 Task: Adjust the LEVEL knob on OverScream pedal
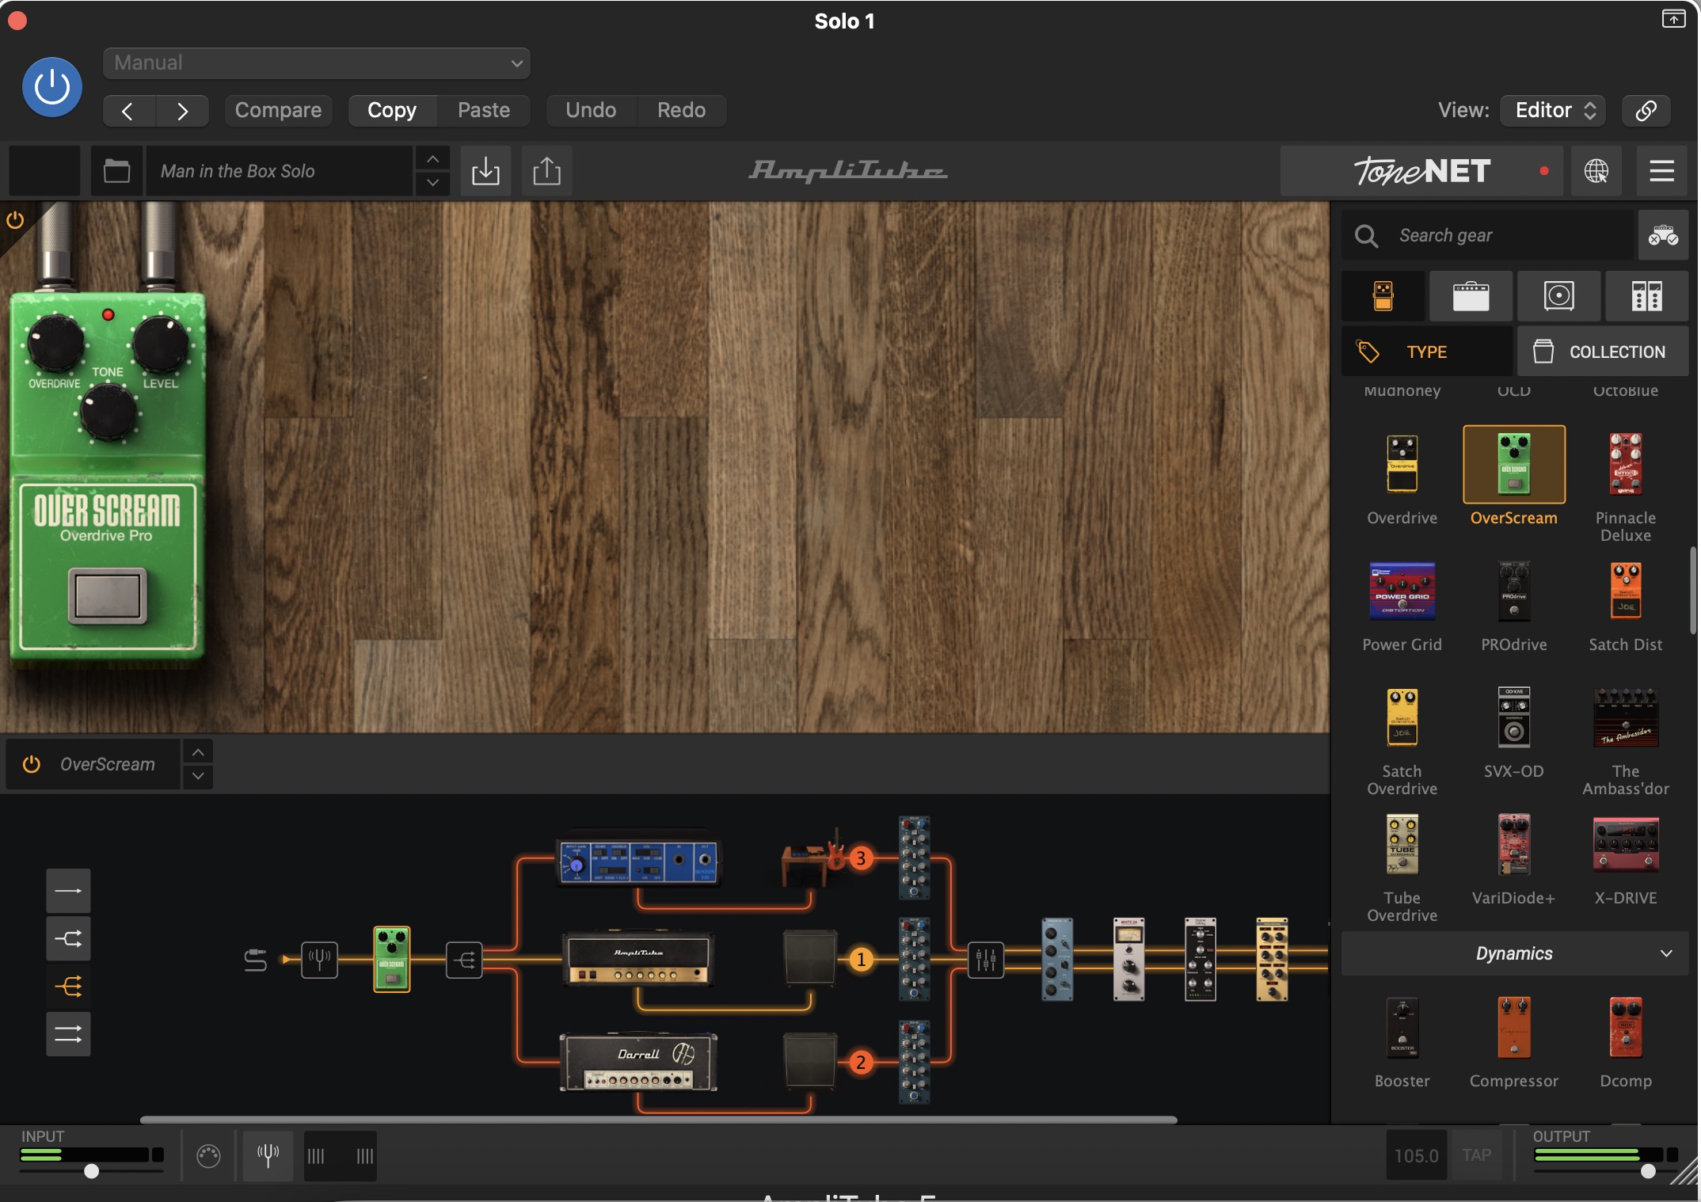[x=161, y=343]
